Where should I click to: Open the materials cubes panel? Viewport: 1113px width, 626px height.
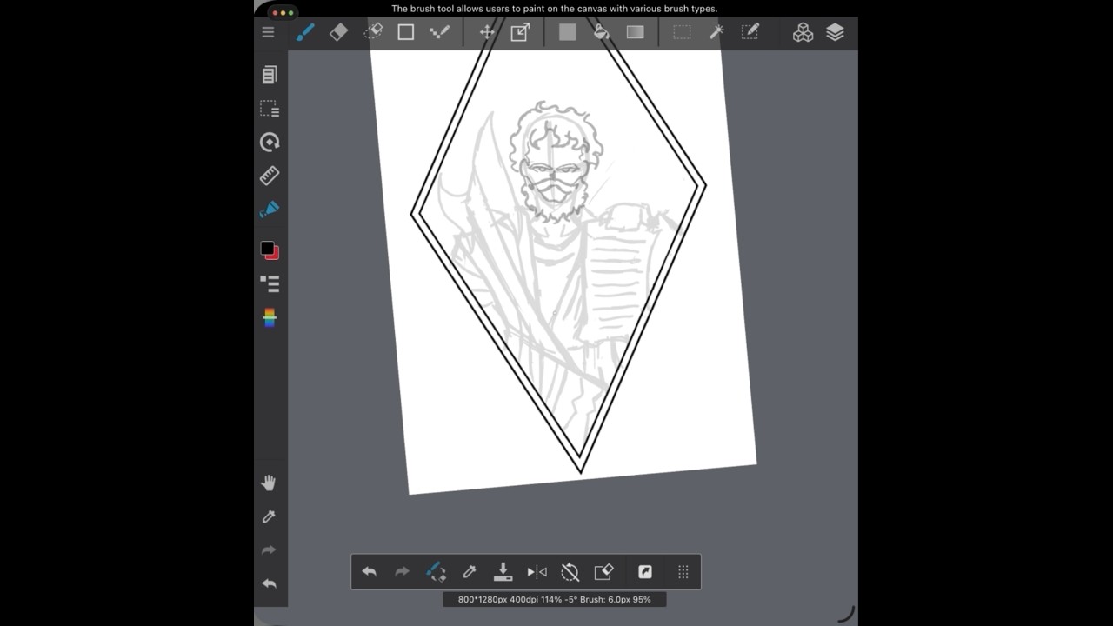(803, 32)
